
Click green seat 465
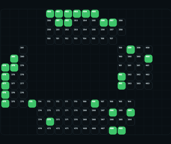pos(122,130)
